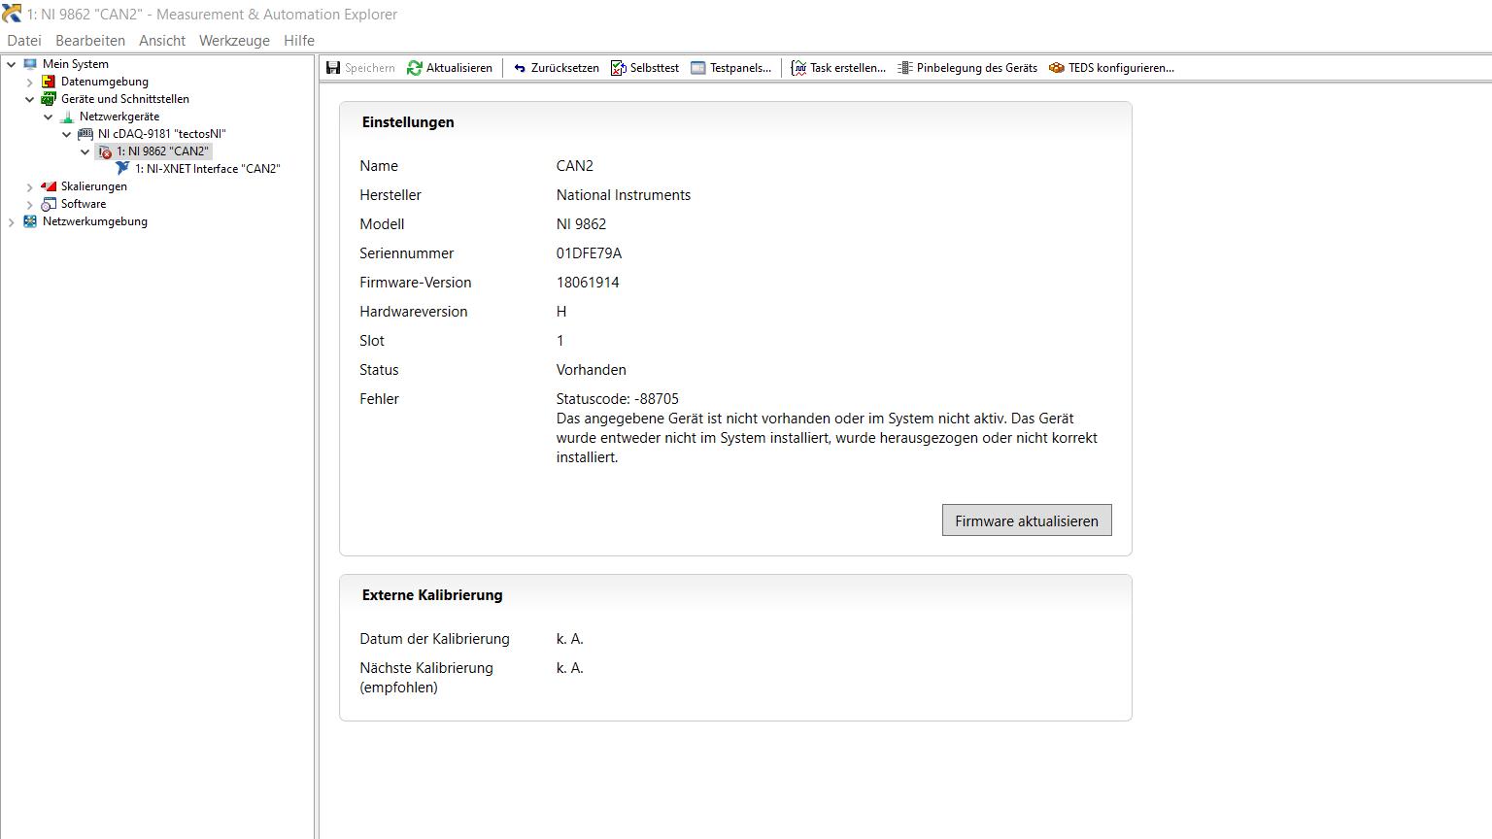Click the TEDS konfigurieren icon
The height and width of the screenshot is (839, 1492).
tap(1057, 68)
